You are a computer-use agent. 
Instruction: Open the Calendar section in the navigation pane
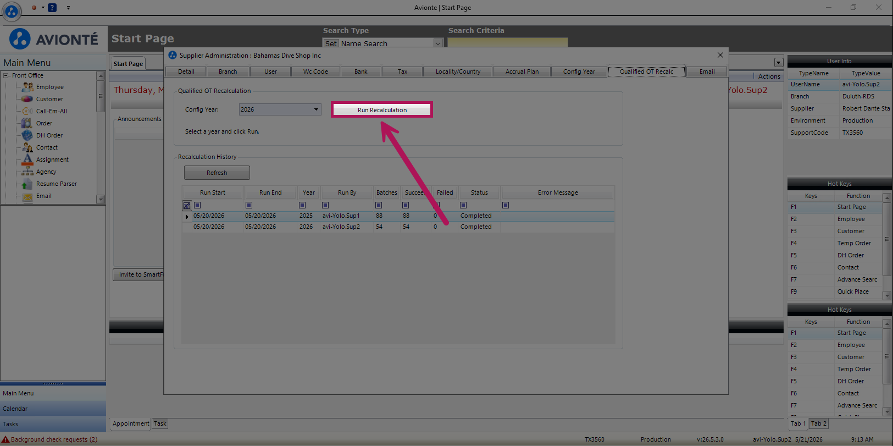pyautogui.click(x=53, y=409)
